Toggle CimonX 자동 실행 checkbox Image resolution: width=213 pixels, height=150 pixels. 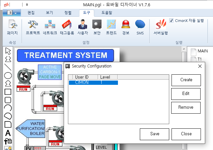point(171,21)
